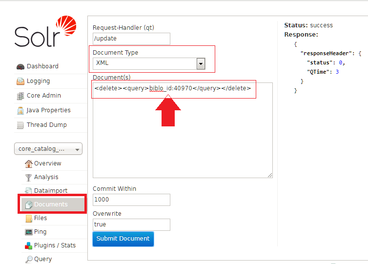Image resolution: width=368 pixels, height=264 pixels.
Task: Click the Thread Dump icon
Action: (x=20, y=125)
